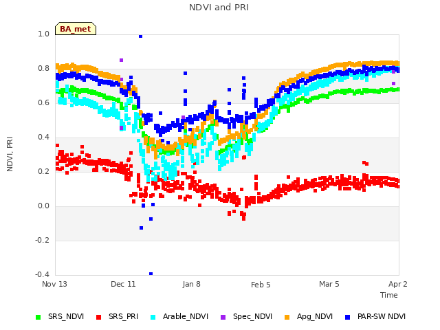Click the green SRS_NDVI legend swatch

pos(38,318)
